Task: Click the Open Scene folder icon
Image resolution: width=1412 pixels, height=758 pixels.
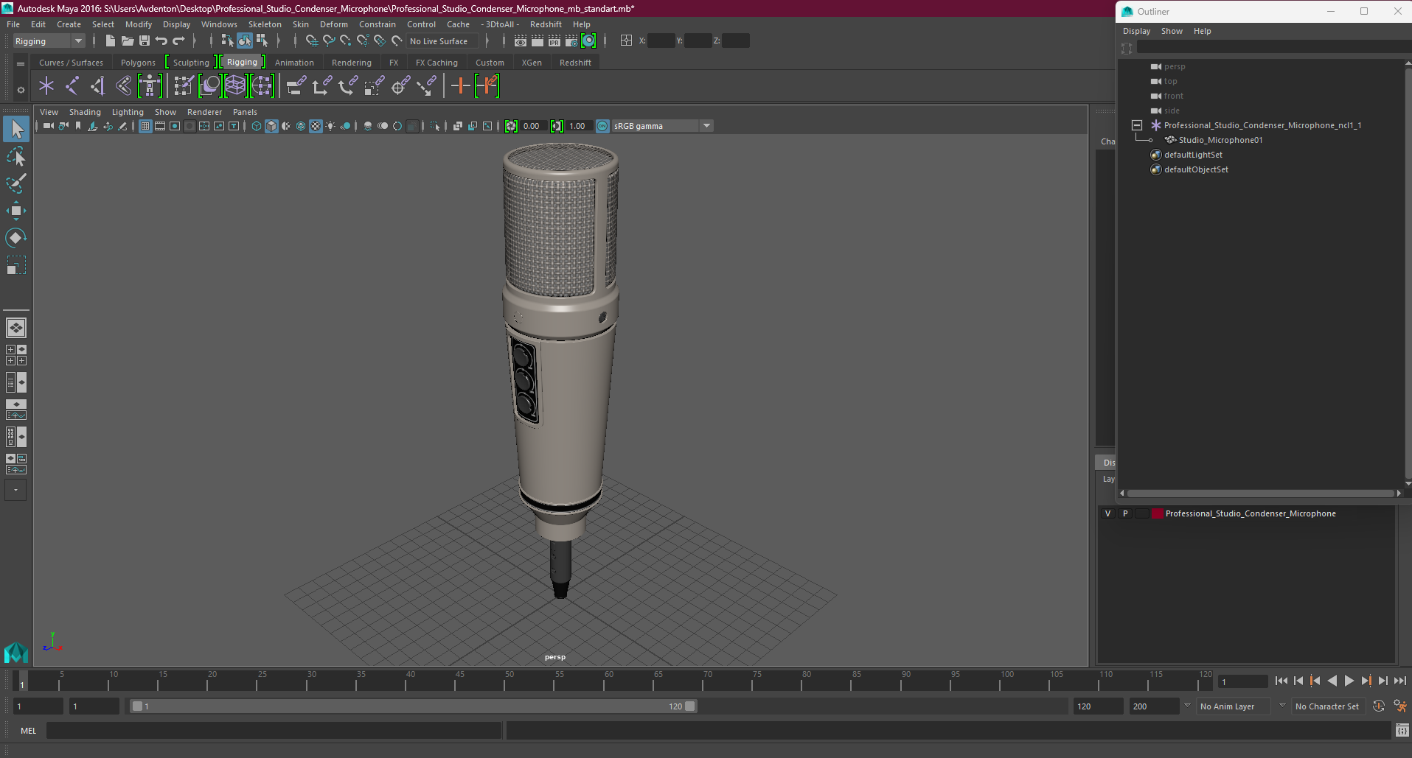Action: pyautogui.click(x=127, y=41)
